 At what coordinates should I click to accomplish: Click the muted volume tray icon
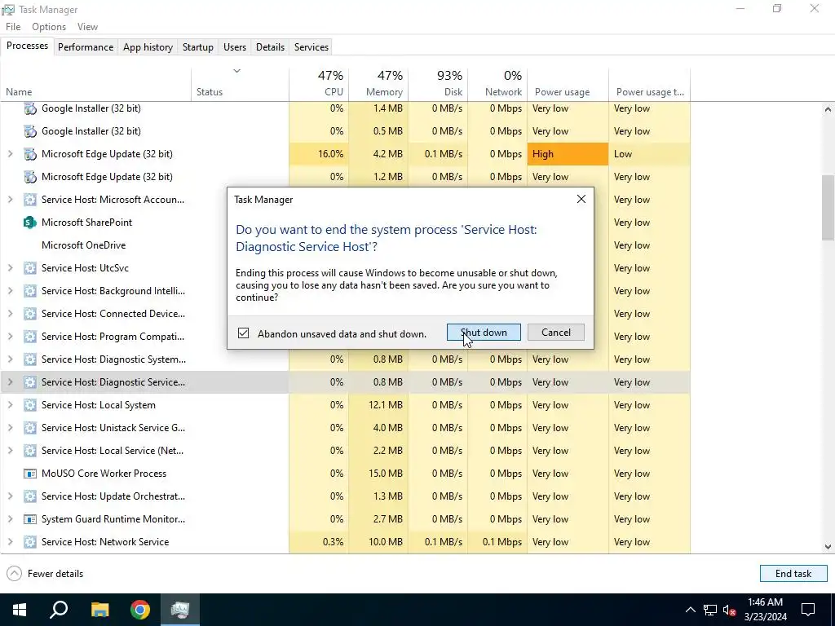(x=729, y=610)
